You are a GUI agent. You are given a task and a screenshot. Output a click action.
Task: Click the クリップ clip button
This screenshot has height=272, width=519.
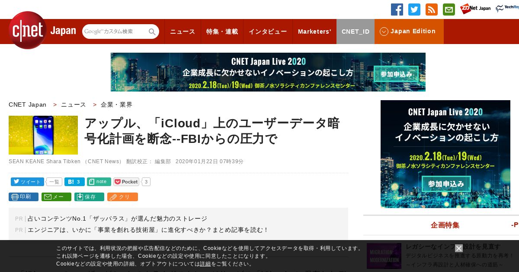coord(122,197)
